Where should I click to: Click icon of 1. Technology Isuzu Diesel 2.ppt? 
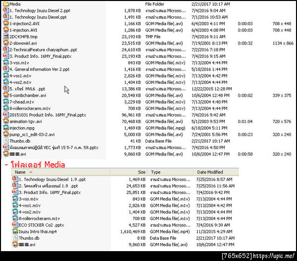coord(6,10)
